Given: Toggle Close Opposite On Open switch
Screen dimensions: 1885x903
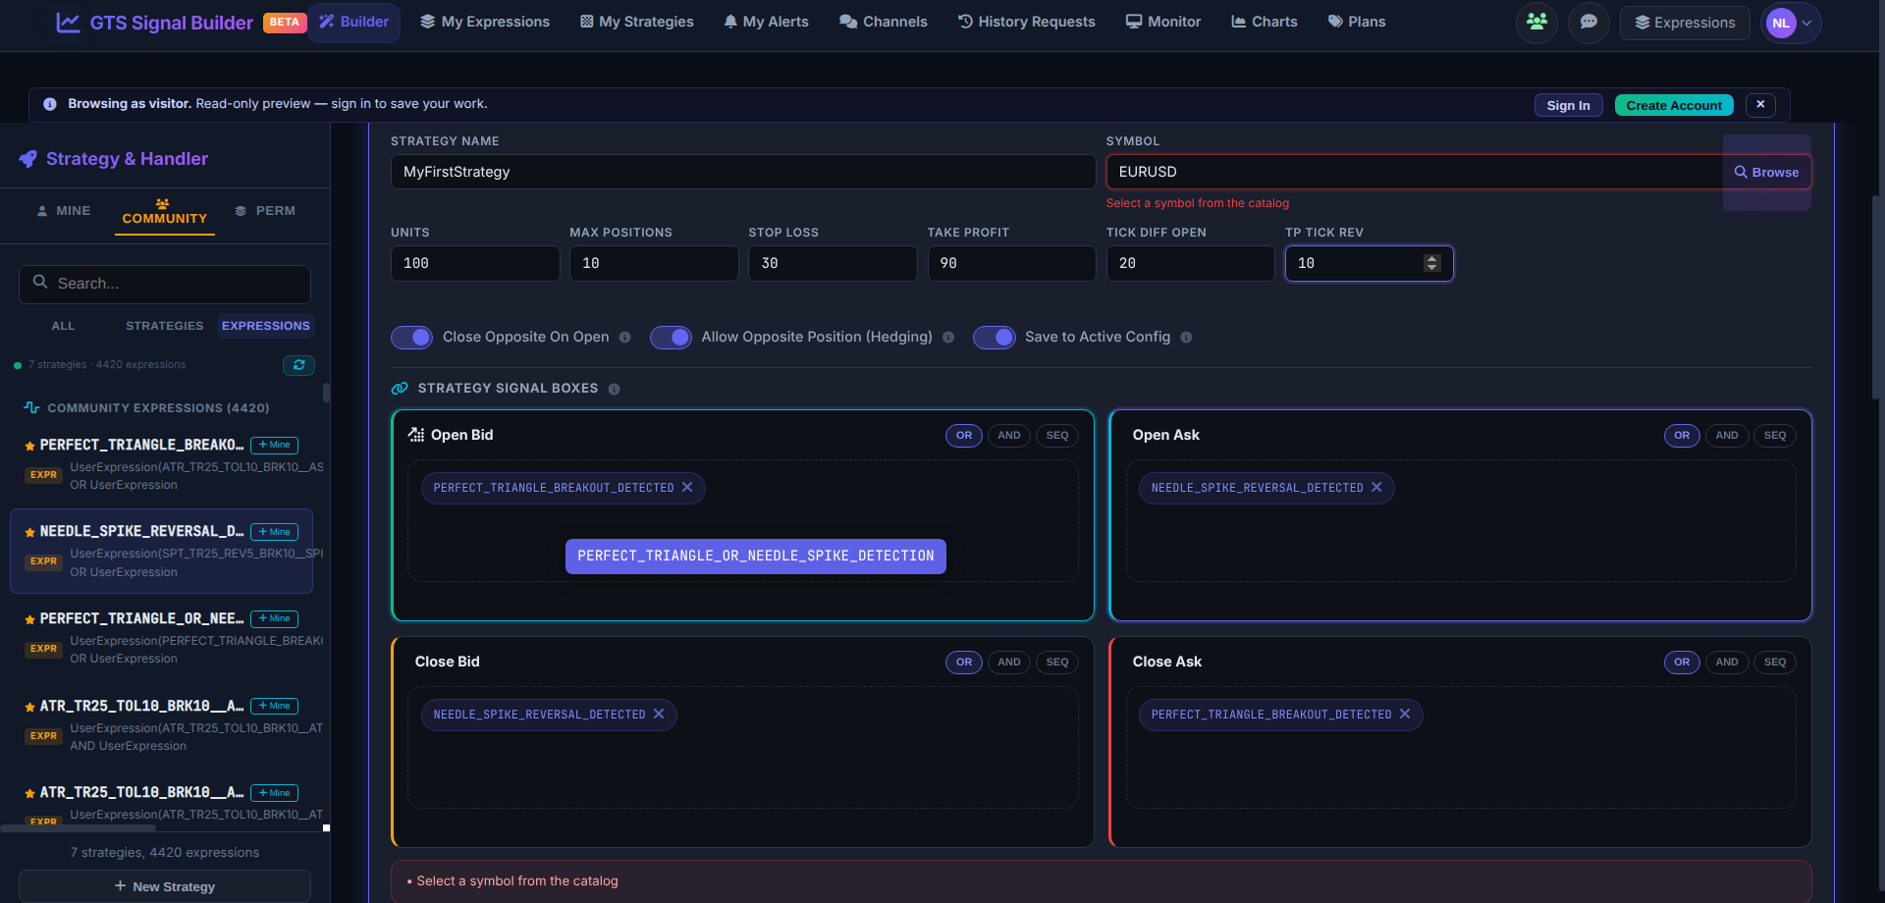Looking at the screenshot, I should click(411, 338).
